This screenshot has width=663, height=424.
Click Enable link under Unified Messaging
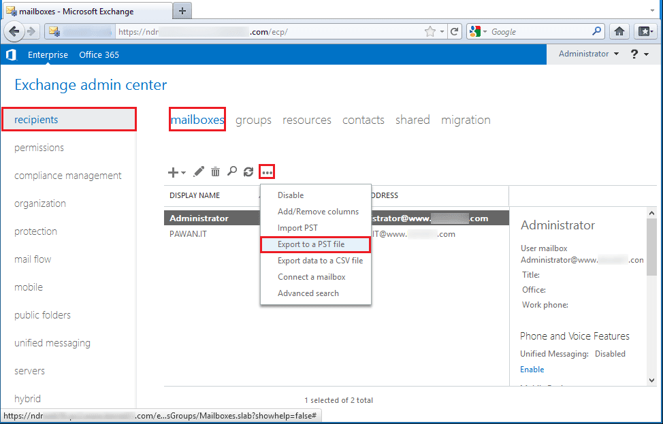tap(532, 370)
